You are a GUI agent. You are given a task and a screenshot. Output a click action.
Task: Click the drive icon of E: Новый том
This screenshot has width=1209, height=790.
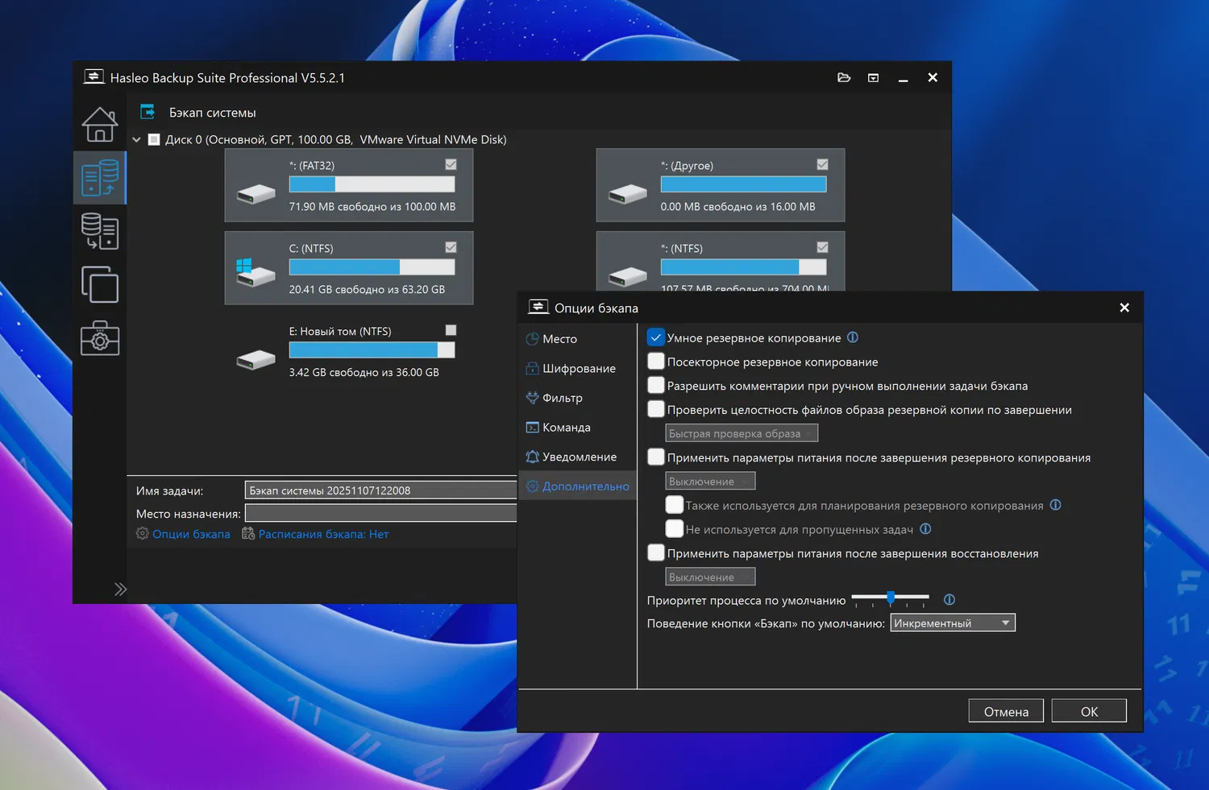click(x=256, y=359)
